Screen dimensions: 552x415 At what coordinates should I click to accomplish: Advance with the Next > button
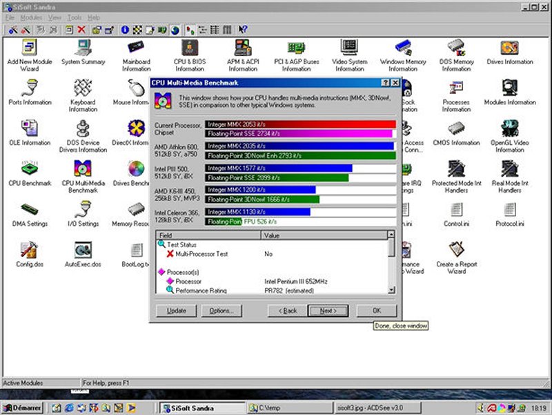pos(328,311)
